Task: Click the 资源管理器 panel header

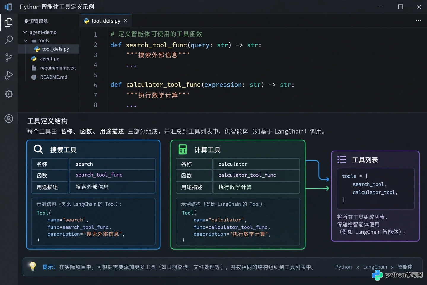Action: 36,21
